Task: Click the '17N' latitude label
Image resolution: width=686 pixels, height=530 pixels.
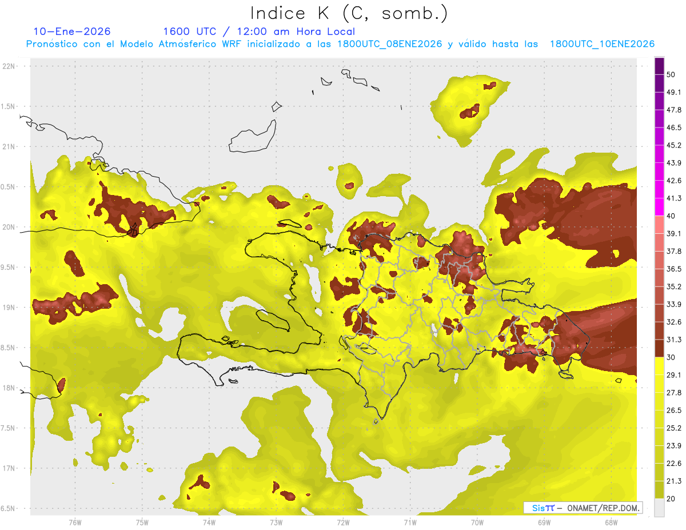Action: (9, 468)
